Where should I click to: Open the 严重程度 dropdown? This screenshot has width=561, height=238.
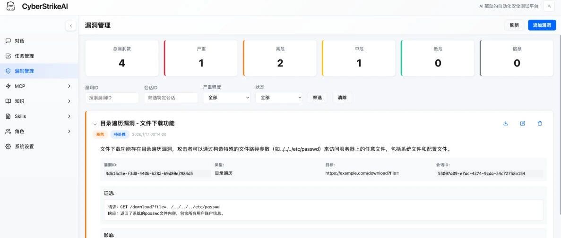pos(226,98)
